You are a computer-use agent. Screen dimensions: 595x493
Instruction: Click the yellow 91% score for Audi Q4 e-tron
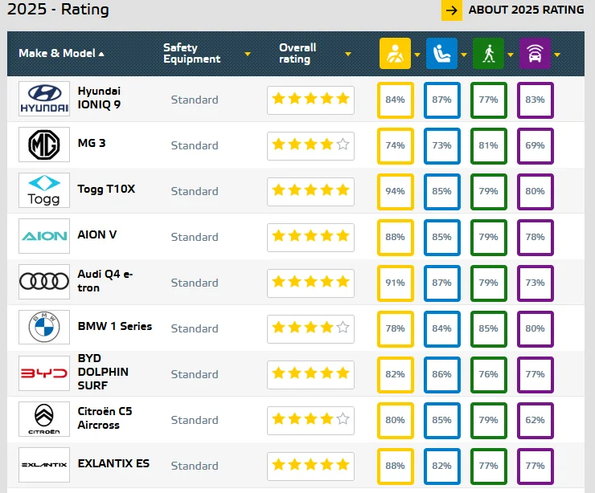click(x=395, y=283)
